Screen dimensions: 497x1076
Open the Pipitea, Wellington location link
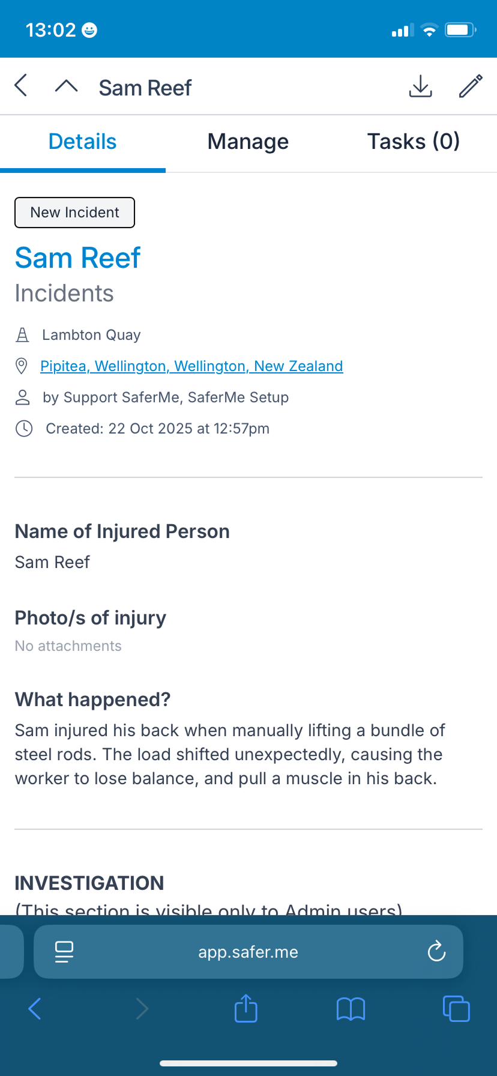(x=191, y=366)
